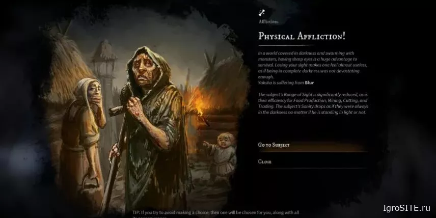Click the Afflictions category label
This screenshot has height=218, width=436.
[268, 22]
